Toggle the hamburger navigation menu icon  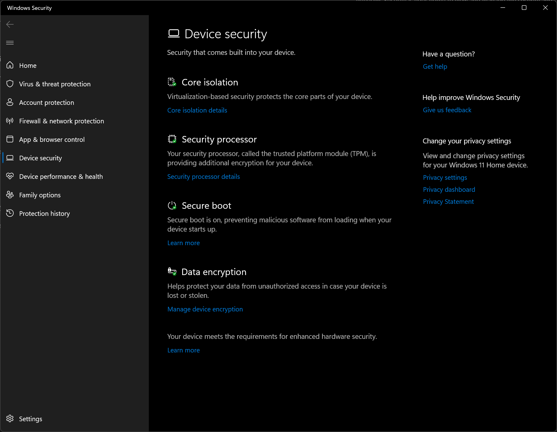point(10,43)
